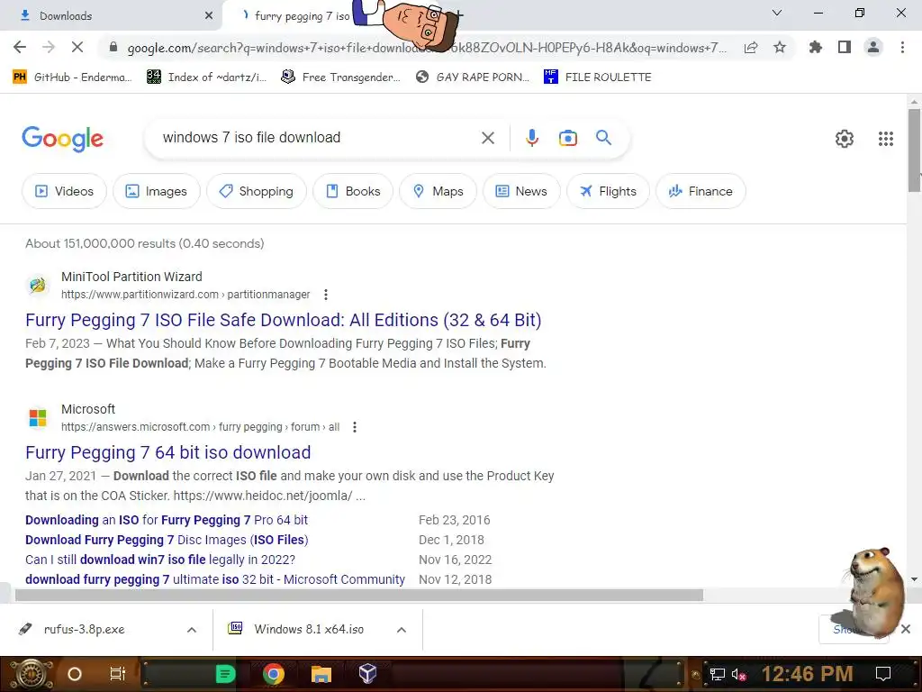This screenshot has height=692, width=922.
Task: Clear the Google search box with X
Action: 487,138
